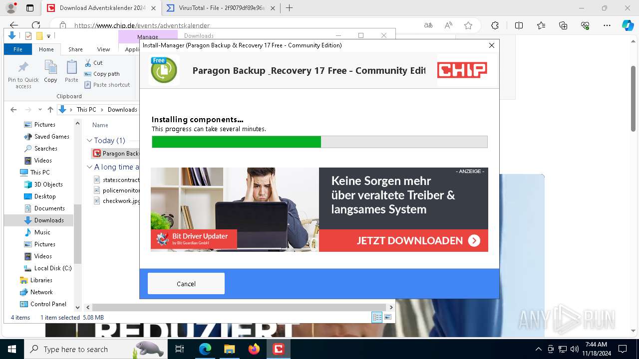Select Searches in navigation pane

pos(46,149)
